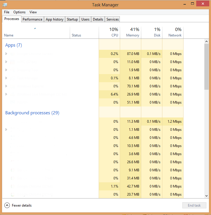
Task: Sort by the Network column header
Action: tap(173, 32)
